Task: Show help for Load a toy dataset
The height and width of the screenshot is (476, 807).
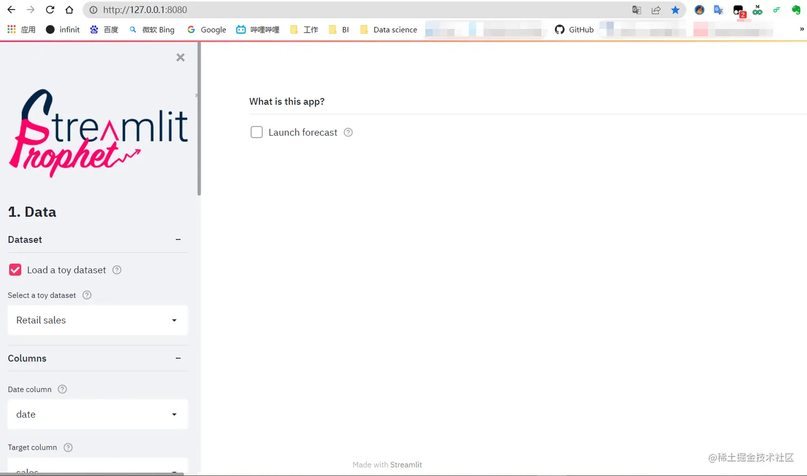Action: [x=117, y=270]
